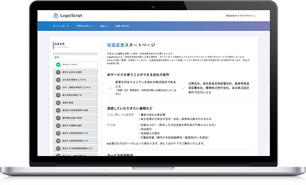Click the 会社実印 list item
The image size is (306, 185).
145,129
